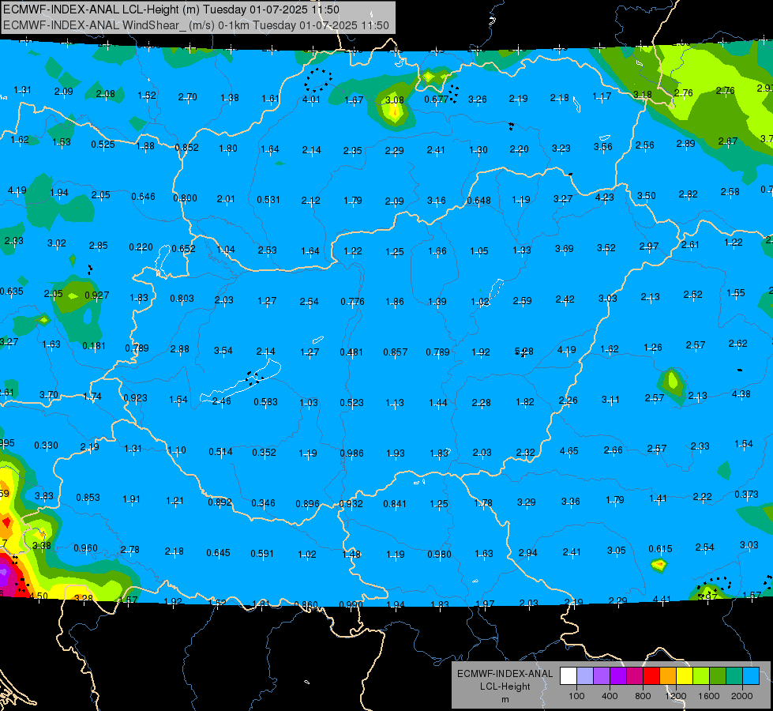Viewport: 773px width, 711px height.
Task: Click the wind shear value 4.01
Action: coord(311,100)
